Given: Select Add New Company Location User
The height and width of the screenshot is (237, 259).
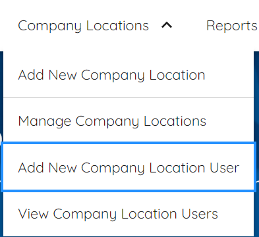Looking at the screenshot, I should pyautogui.click(x=129, y=167).
